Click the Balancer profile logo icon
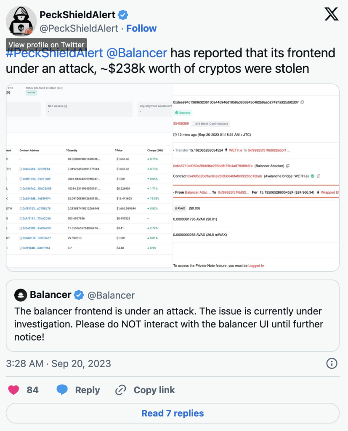 point(20,295)
